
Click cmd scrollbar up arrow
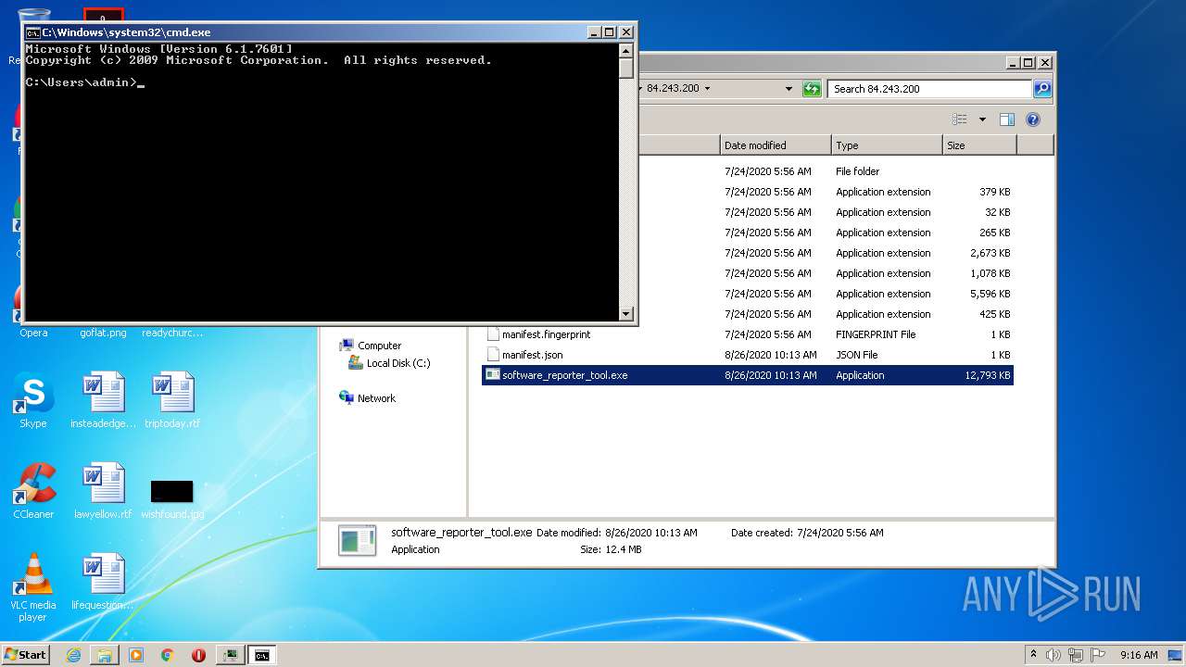pyautogui.click(x=626, y=51)
